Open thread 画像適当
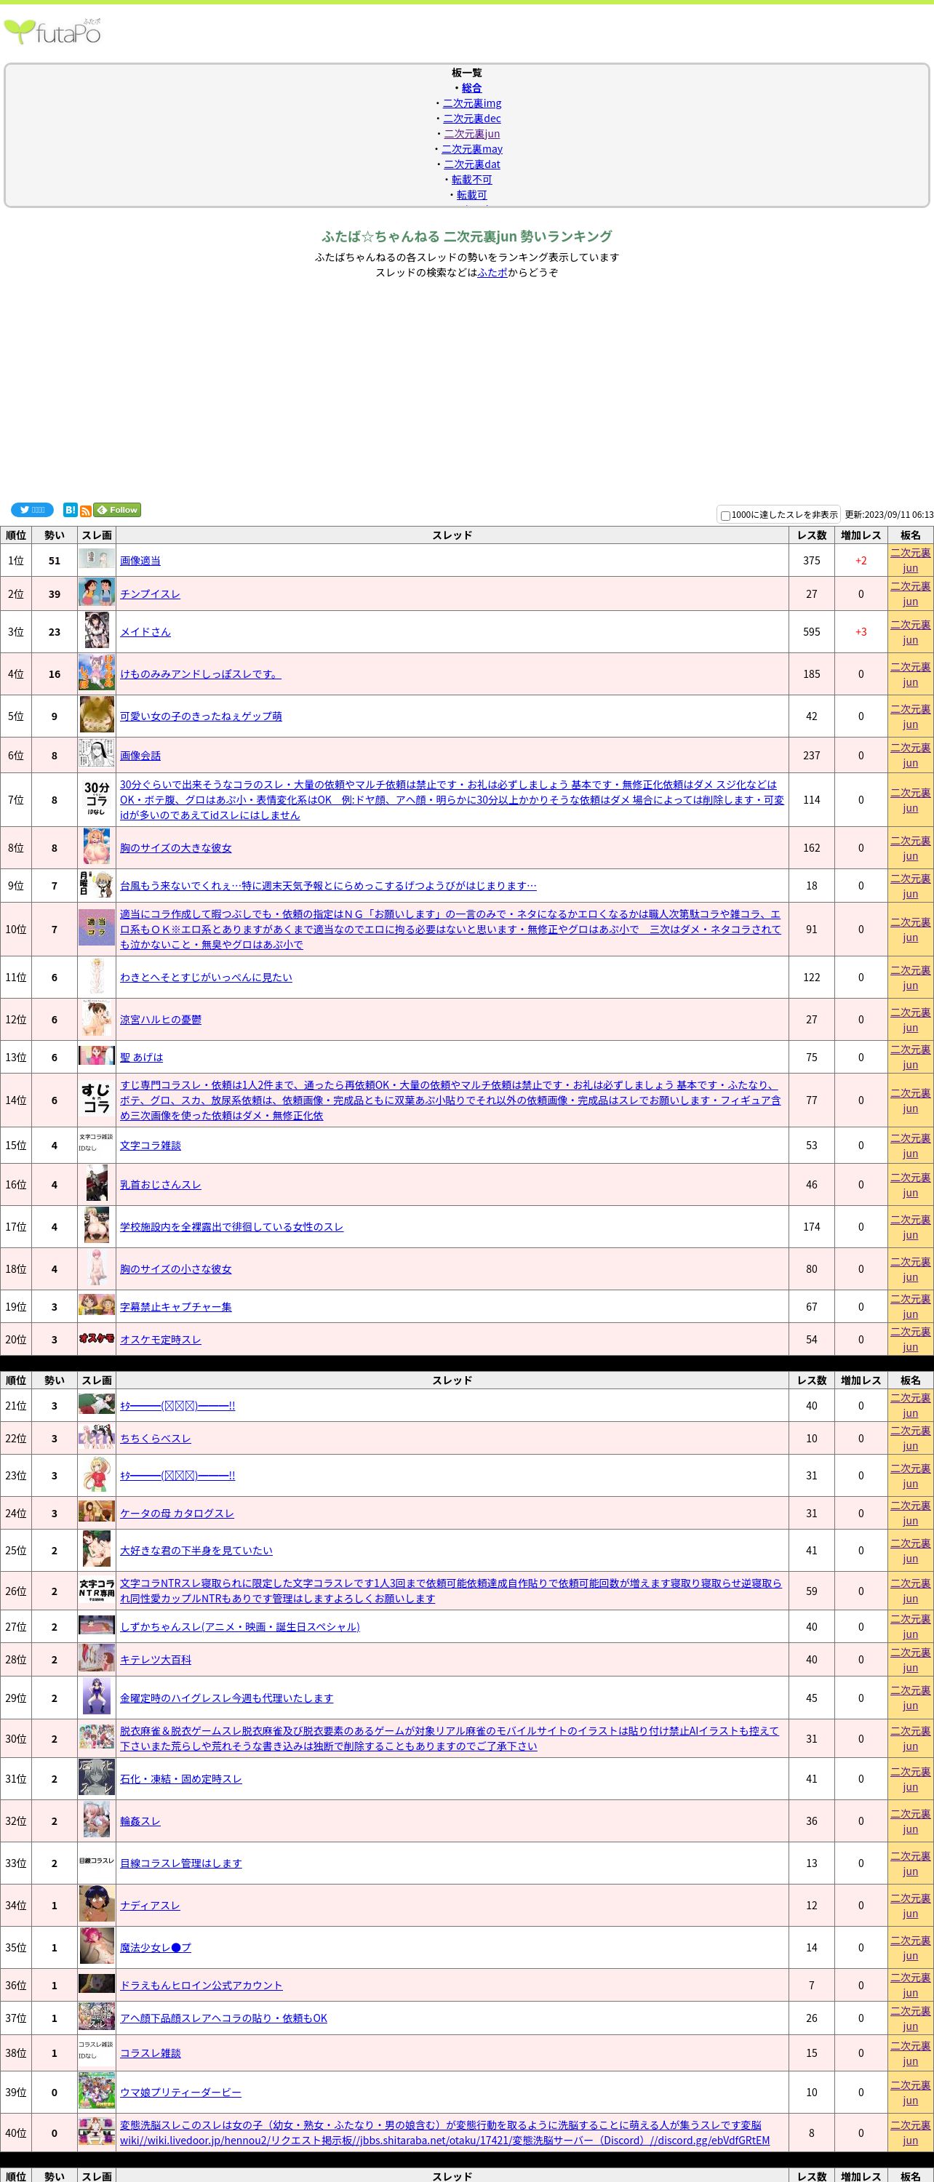Image resolution: width=934 pixels, height=2182 pixels. pyautogui.click(x=140, y=561)
